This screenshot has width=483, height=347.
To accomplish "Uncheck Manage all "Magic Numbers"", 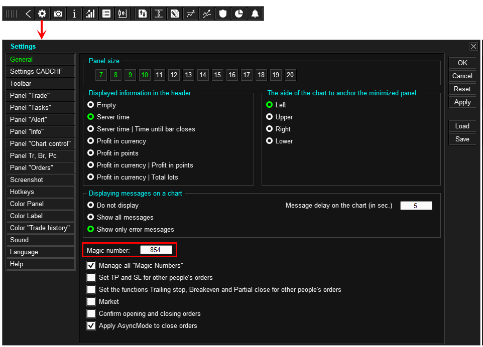I will 91,265.
